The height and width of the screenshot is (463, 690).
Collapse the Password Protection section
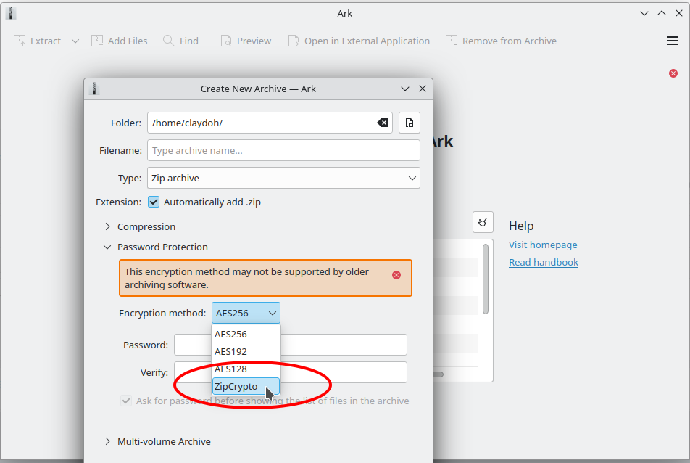pos(108,247)
